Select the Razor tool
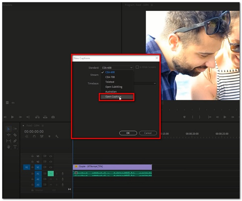Image resolution: width=242 pixels, height=201 pixels. click(x=15, y=135)
